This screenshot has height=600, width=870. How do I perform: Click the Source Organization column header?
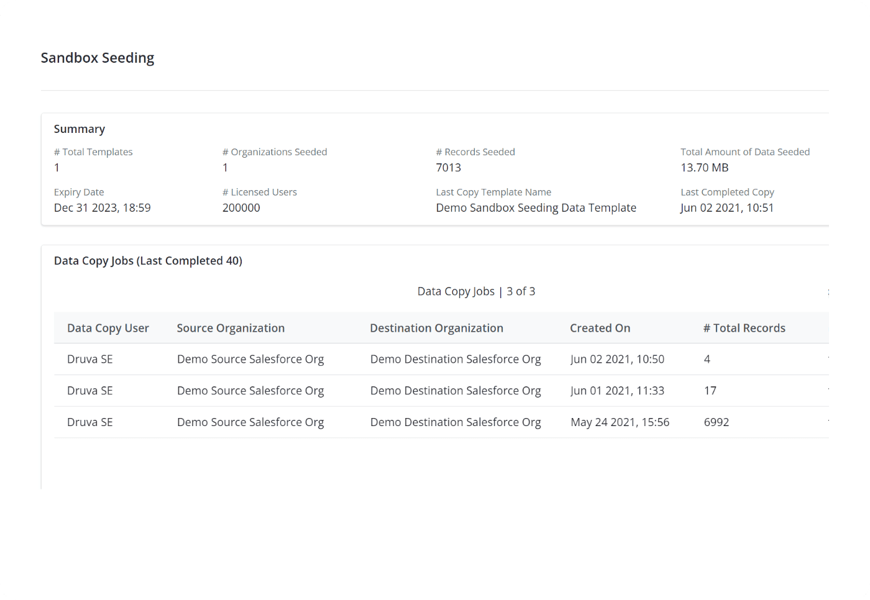231,328
